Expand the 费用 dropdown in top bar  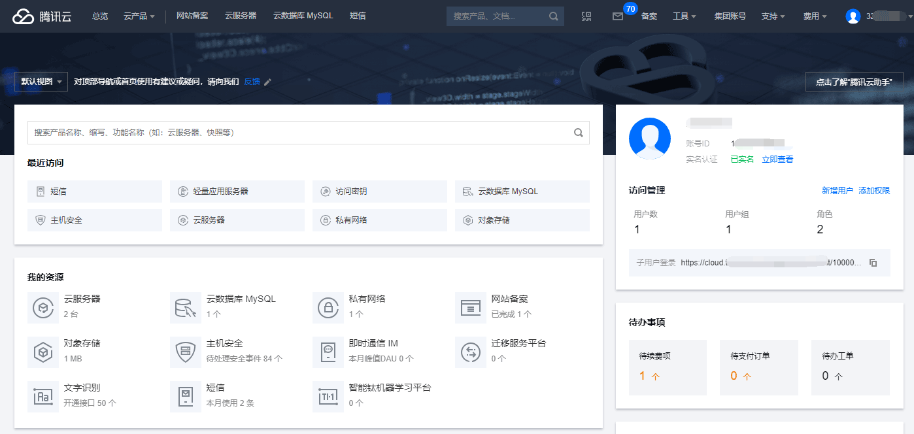(815, 16)
